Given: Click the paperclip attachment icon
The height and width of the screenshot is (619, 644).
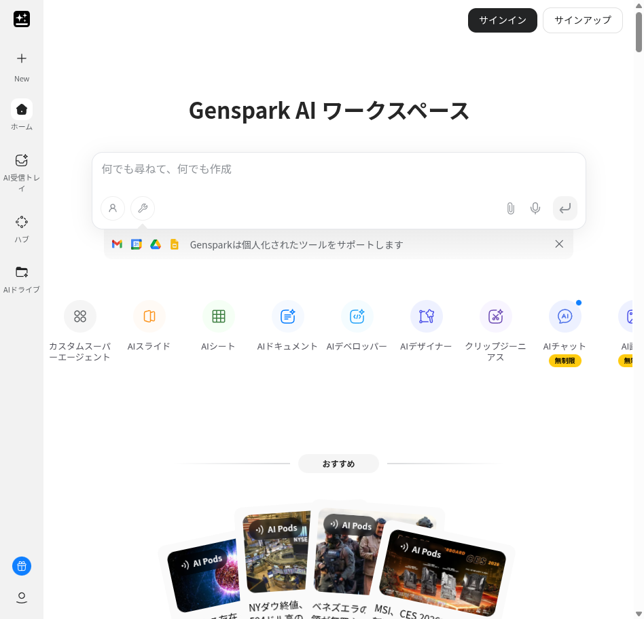Looking at the screenshot, I should [510, 208].
